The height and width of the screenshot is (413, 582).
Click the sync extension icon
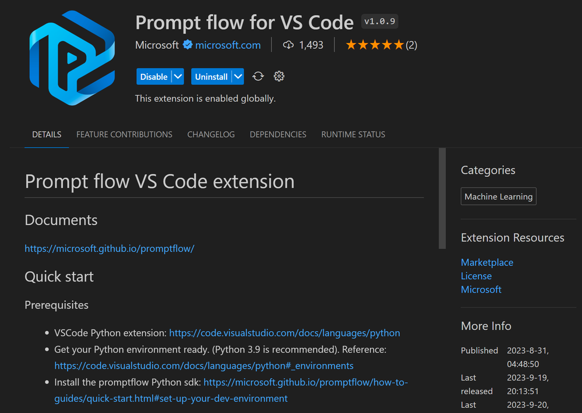(258, 76)
